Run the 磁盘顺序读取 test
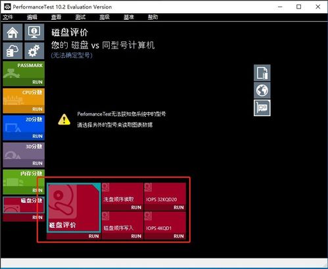 (x=136, y=207)
